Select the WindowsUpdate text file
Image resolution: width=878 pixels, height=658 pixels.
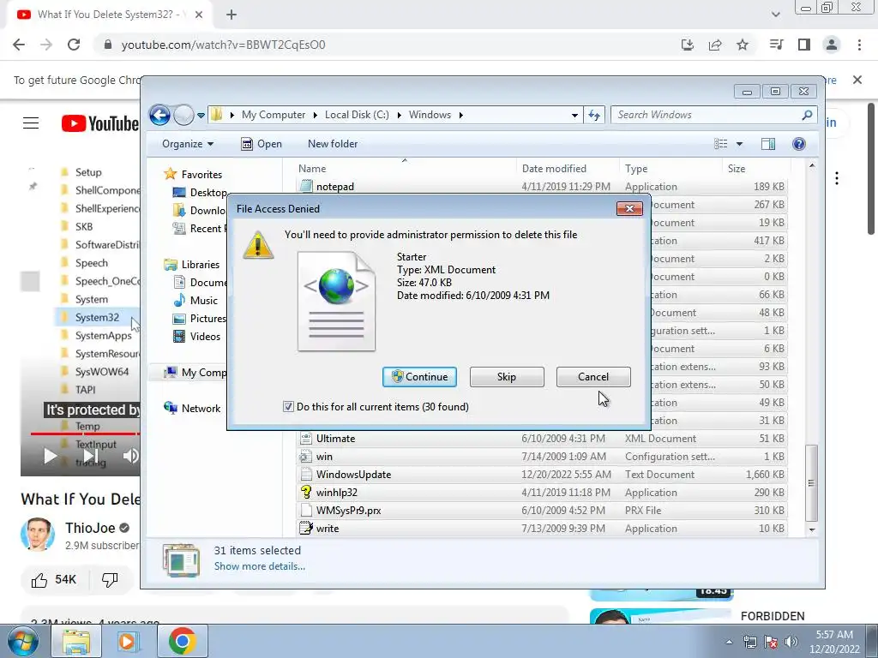[x=542, y=475]
